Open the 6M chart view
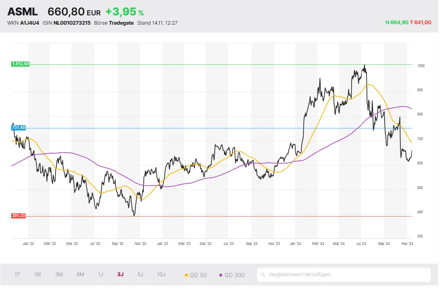 tap(80, 275)
